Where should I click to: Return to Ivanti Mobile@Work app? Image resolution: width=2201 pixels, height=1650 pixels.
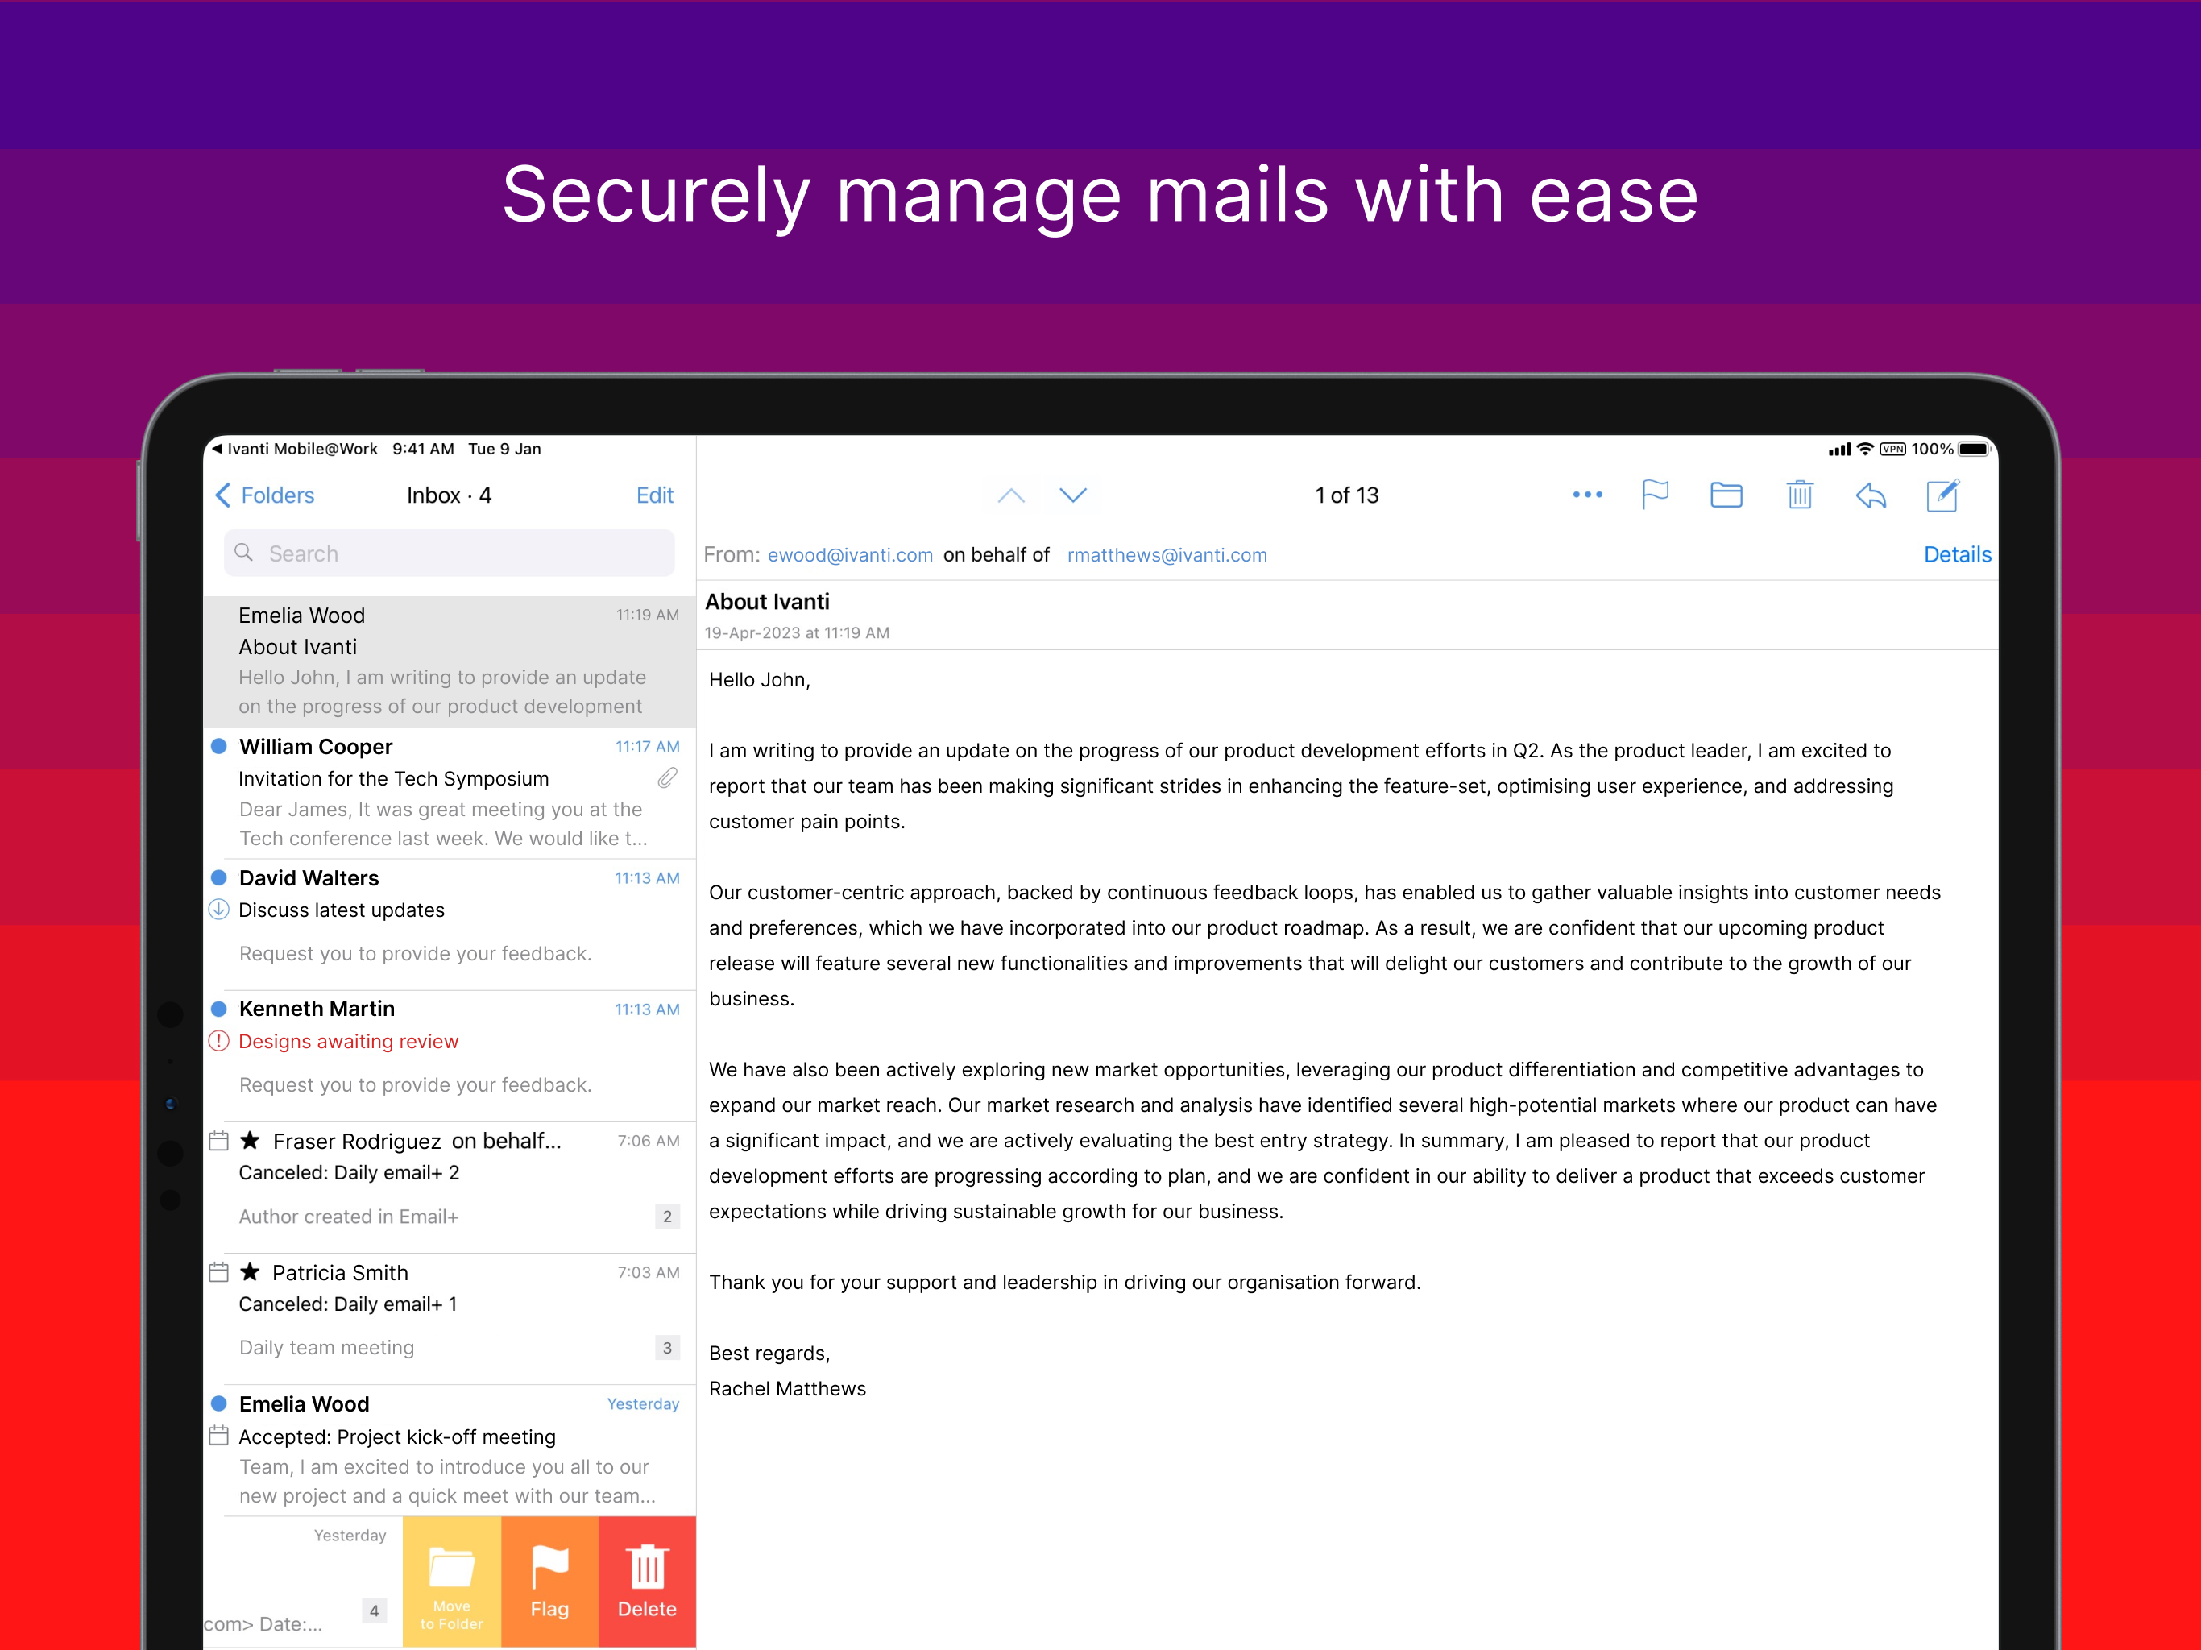(295, 449)
